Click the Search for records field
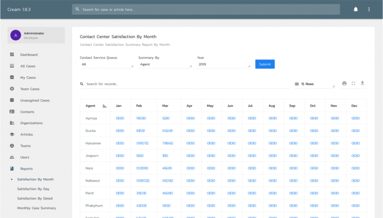Viewport: 383px width, 218px height. [x=185, y=84]
